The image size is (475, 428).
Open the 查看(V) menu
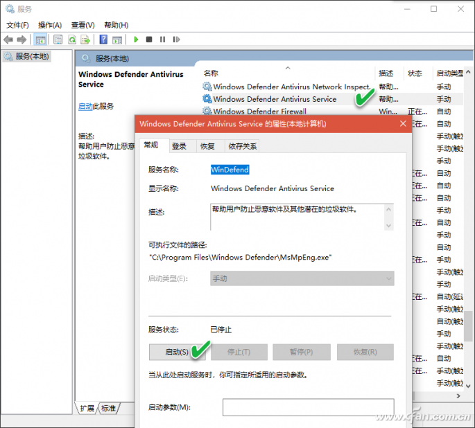(x=83, y=25)
